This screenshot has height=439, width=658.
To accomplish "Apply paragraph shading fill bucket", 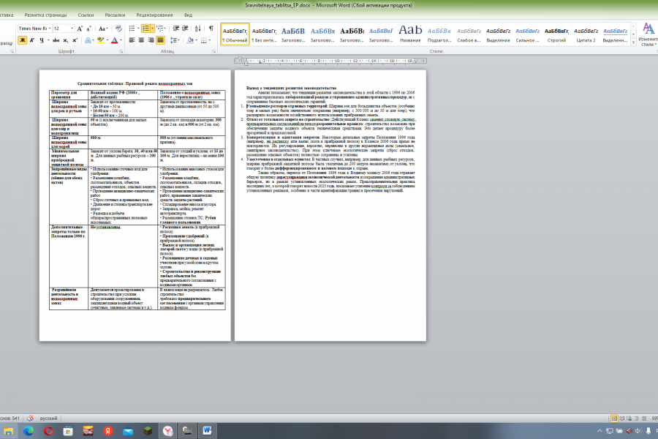I will pyautogui.click(x=189, y=40).
